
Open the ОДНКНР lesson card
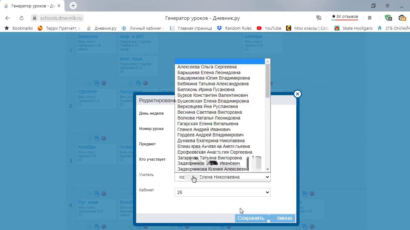tap(97, 98)
